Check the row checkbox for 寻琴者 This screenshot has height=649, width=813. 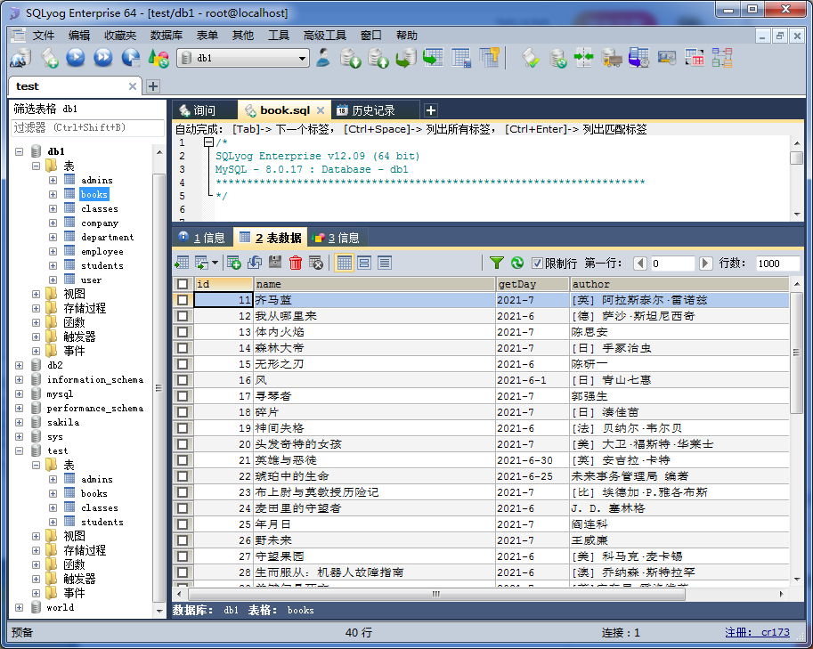point(183,396)
